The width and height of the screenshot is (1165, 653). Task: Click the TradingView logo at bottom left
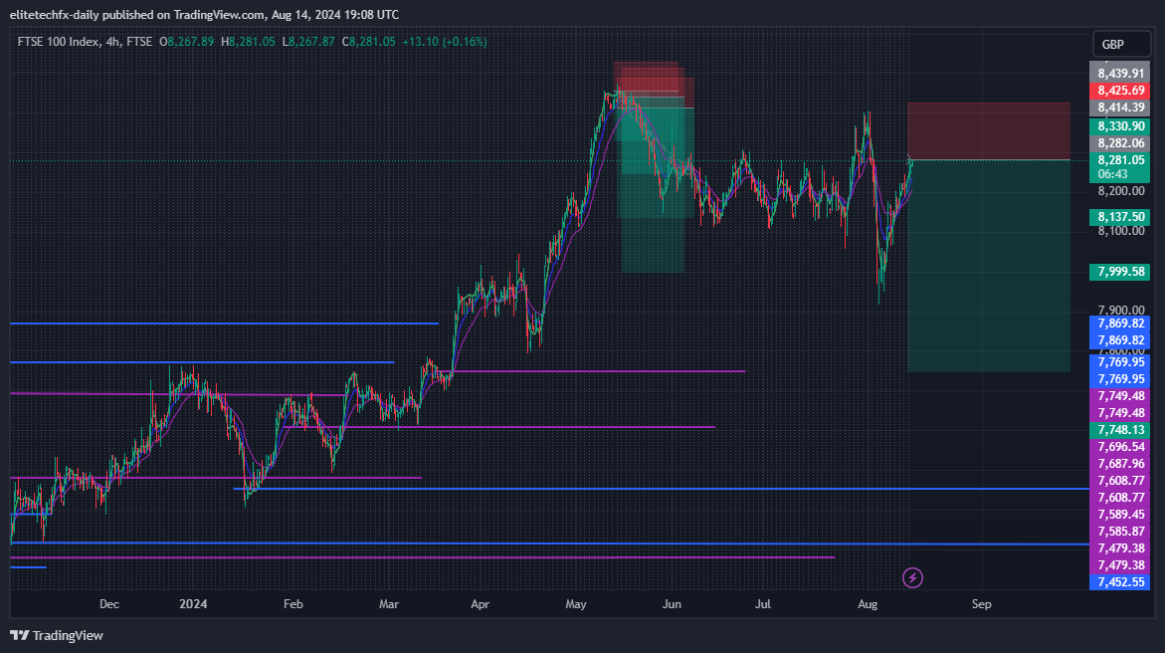[57, 635]
